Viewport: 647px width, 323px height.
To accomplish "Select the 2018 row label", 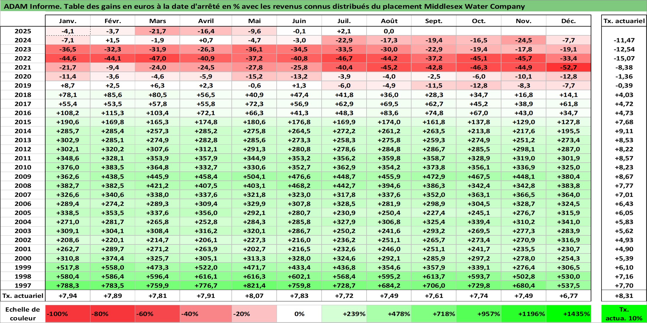I will coord(23,95).
